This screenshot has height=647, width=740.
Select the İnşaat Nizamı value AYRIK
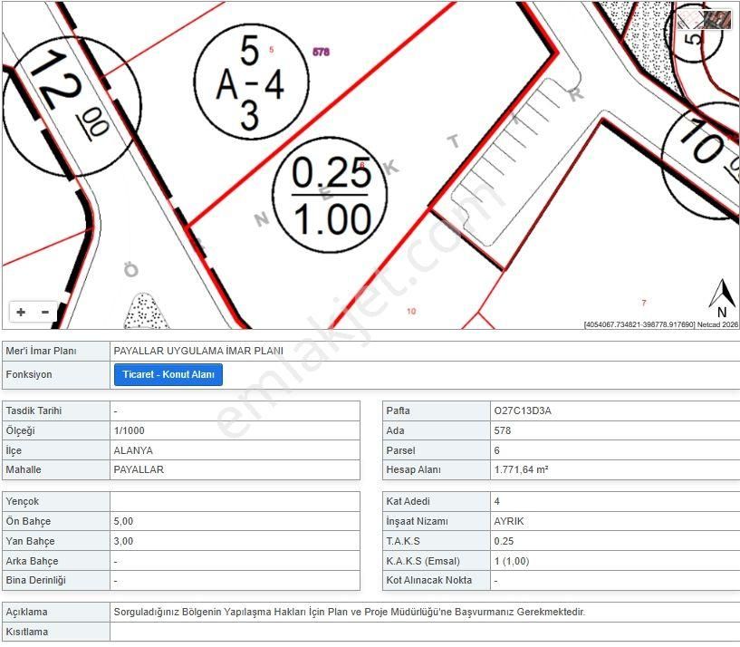coord(509,521)
